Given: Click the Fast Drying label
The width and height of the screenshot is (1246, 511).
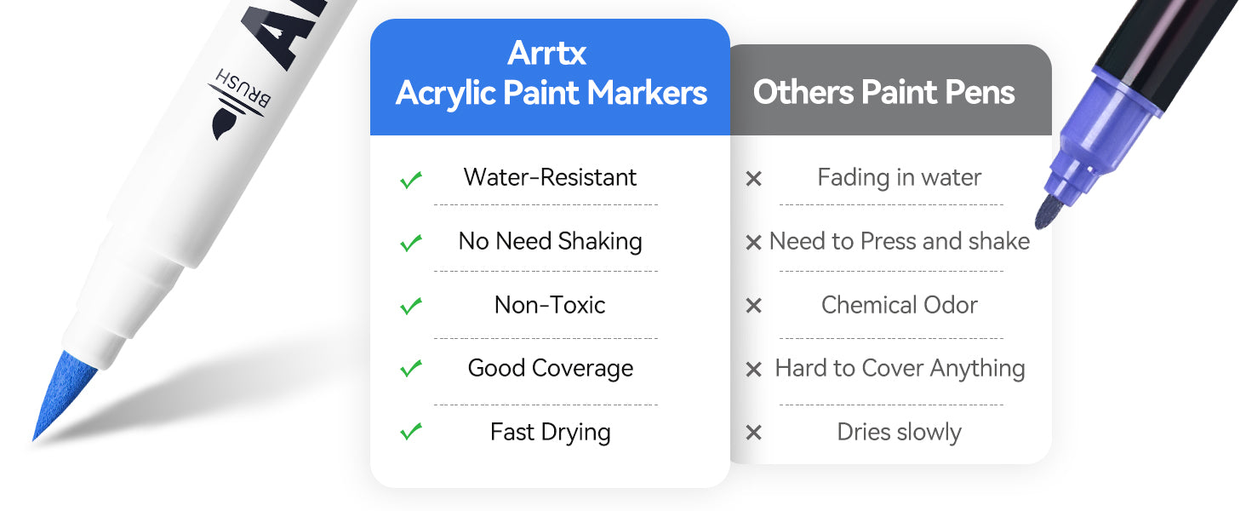Looking at the screenshot, I should [x=550, y=432].
